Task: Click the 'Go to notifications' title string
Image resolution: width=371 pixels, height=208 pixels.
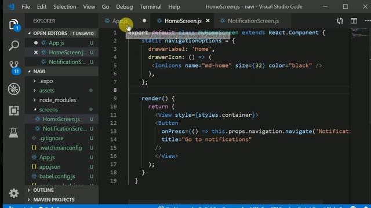Action: coord(216,139)
